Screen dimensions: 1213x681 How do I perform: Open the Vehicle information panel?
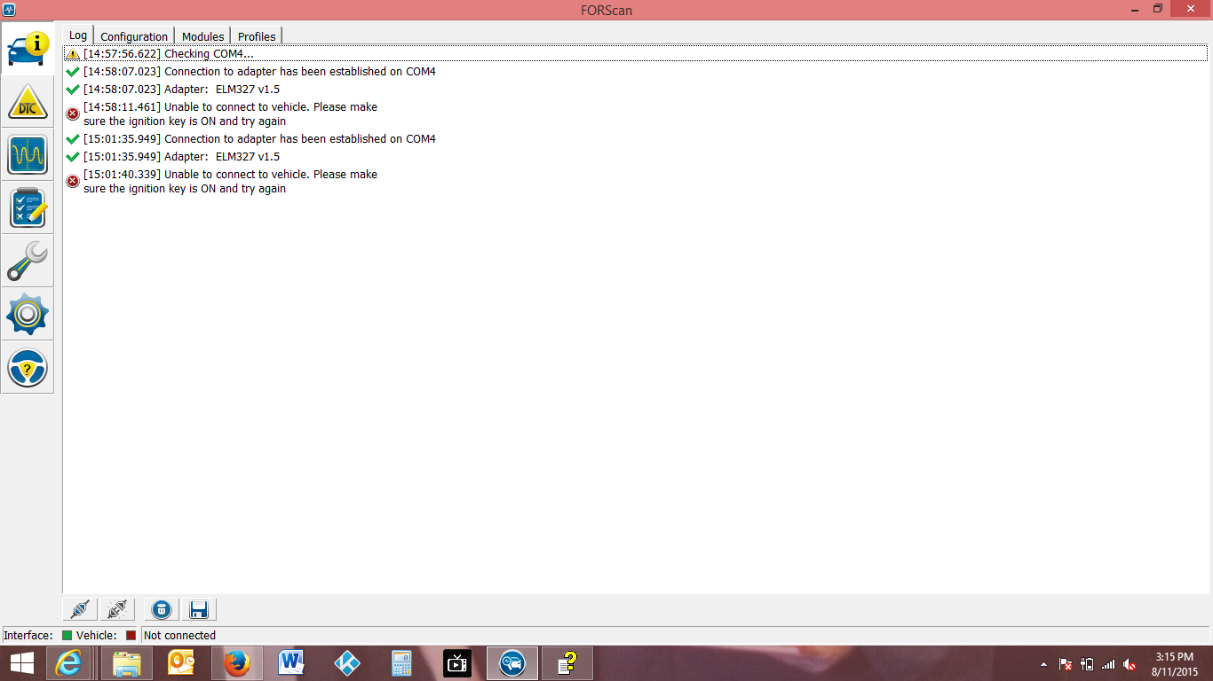click(x=27, y=48)
